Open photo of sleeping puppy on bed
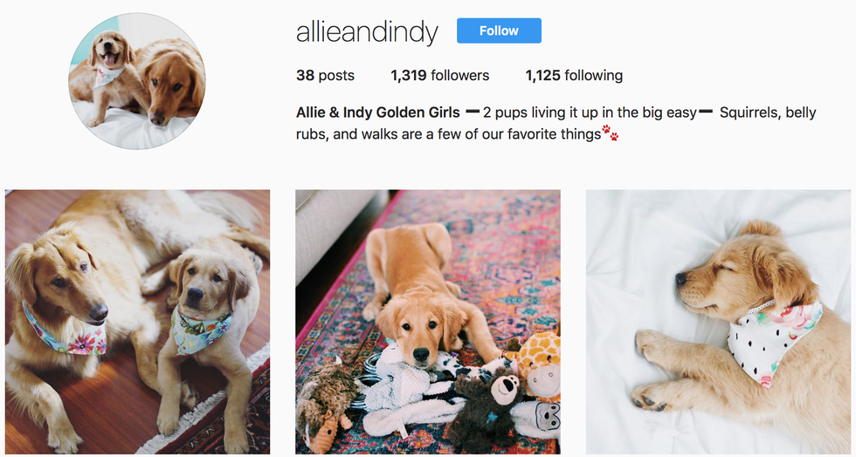Image resolution: width=856 pixels, height=457 pixels. pyautogui.click(x=718, y=322)
